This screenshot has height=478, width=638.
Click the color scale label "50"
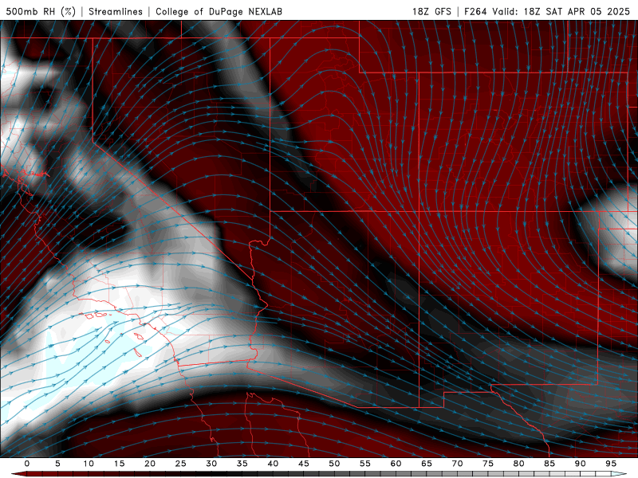tap(334, 464)
